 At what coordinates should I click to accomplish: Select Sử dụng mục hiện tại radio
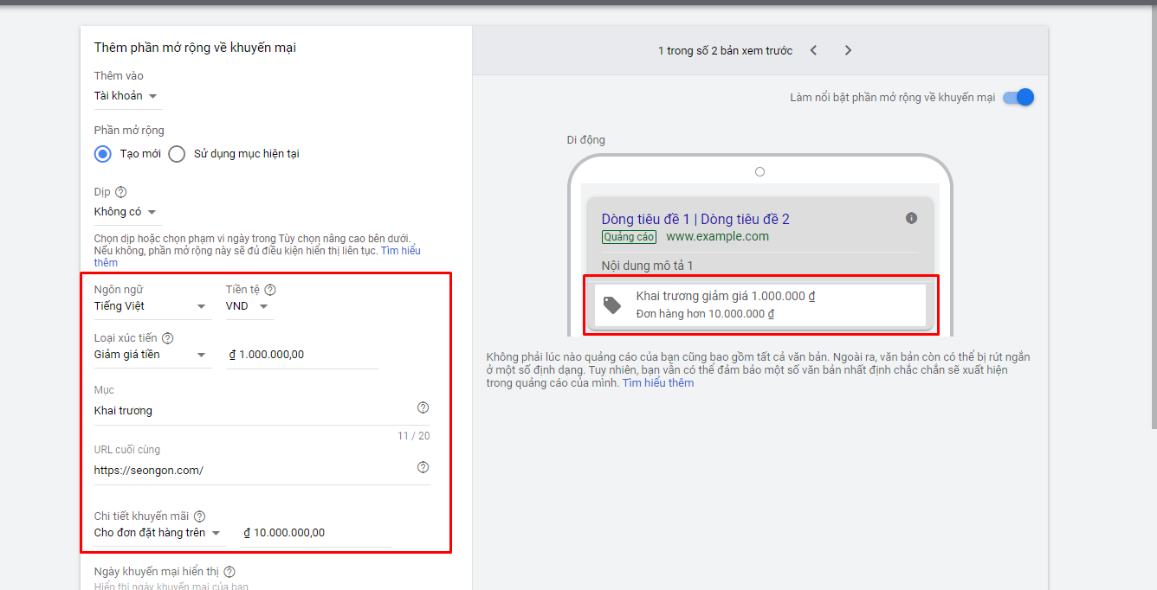tap(177, 154)
